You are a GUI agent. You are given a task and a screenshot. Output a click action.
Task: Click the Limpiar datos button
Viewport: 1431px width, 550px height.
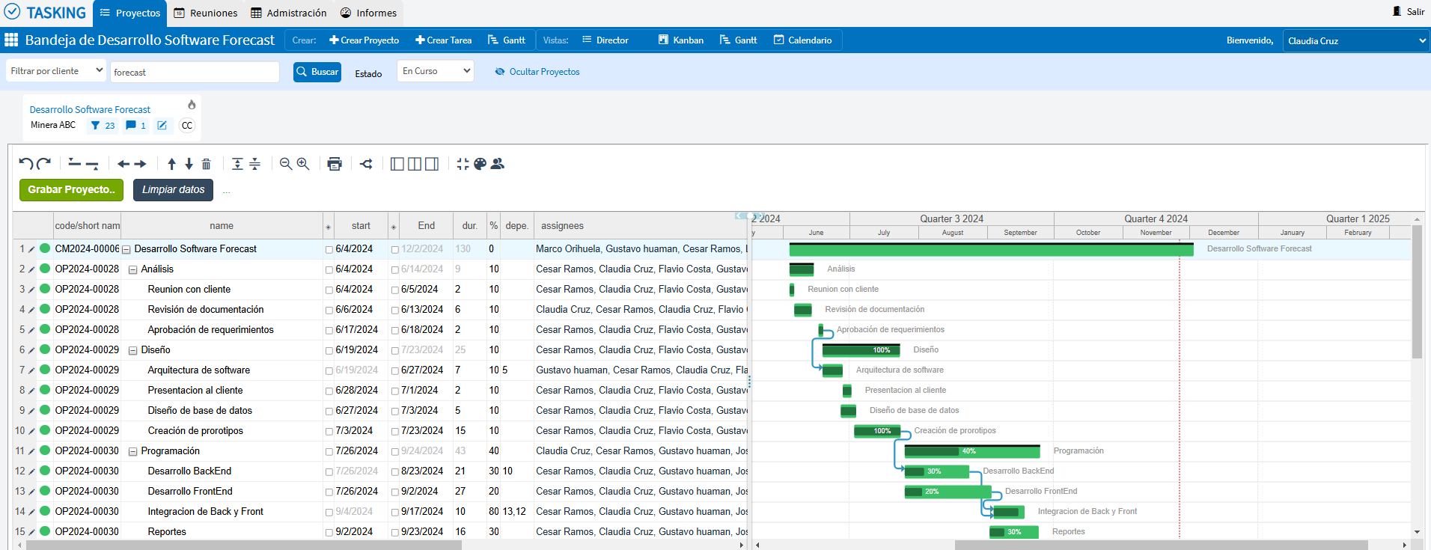click(173, 190)
